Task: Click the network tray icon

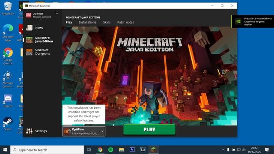Action: [238, 150]
